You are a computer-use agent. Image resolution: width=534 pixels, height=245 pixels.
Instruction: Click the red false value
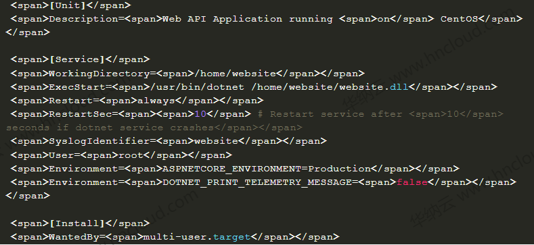coord(412,182)
